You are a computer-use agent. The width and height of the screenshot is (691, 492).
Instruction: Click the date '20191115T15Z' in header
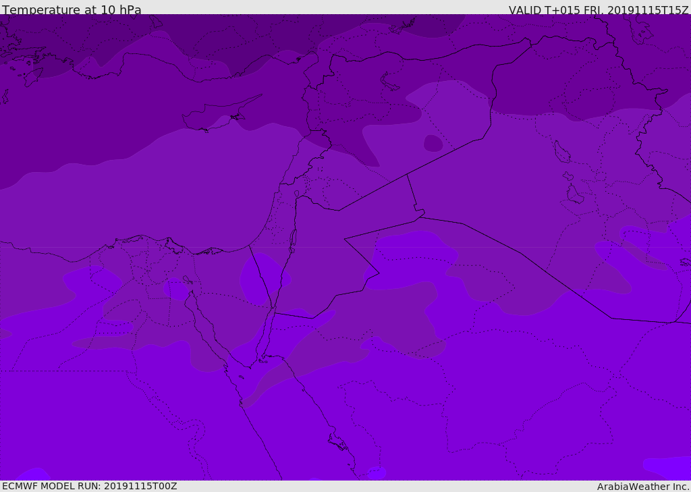click(x=648, y=10)
